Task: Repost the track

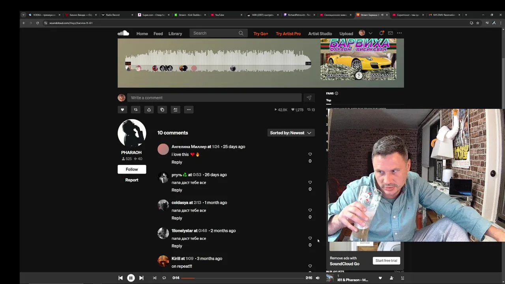Action: [136, 110]
